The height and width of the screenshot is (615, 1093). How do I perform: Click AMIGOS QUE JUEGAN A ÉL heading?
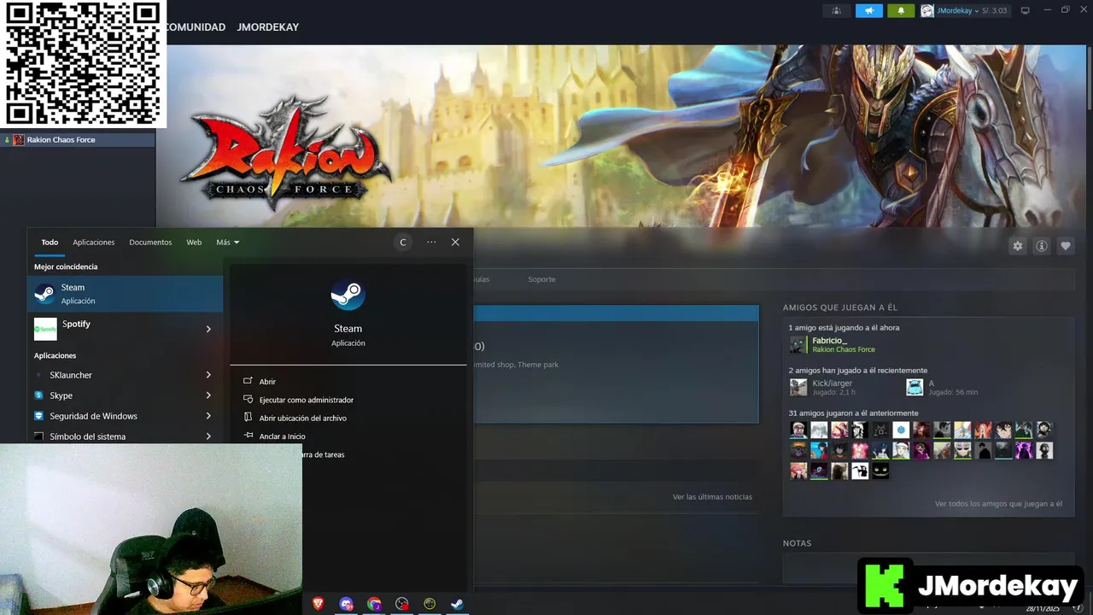pos(840,307)
